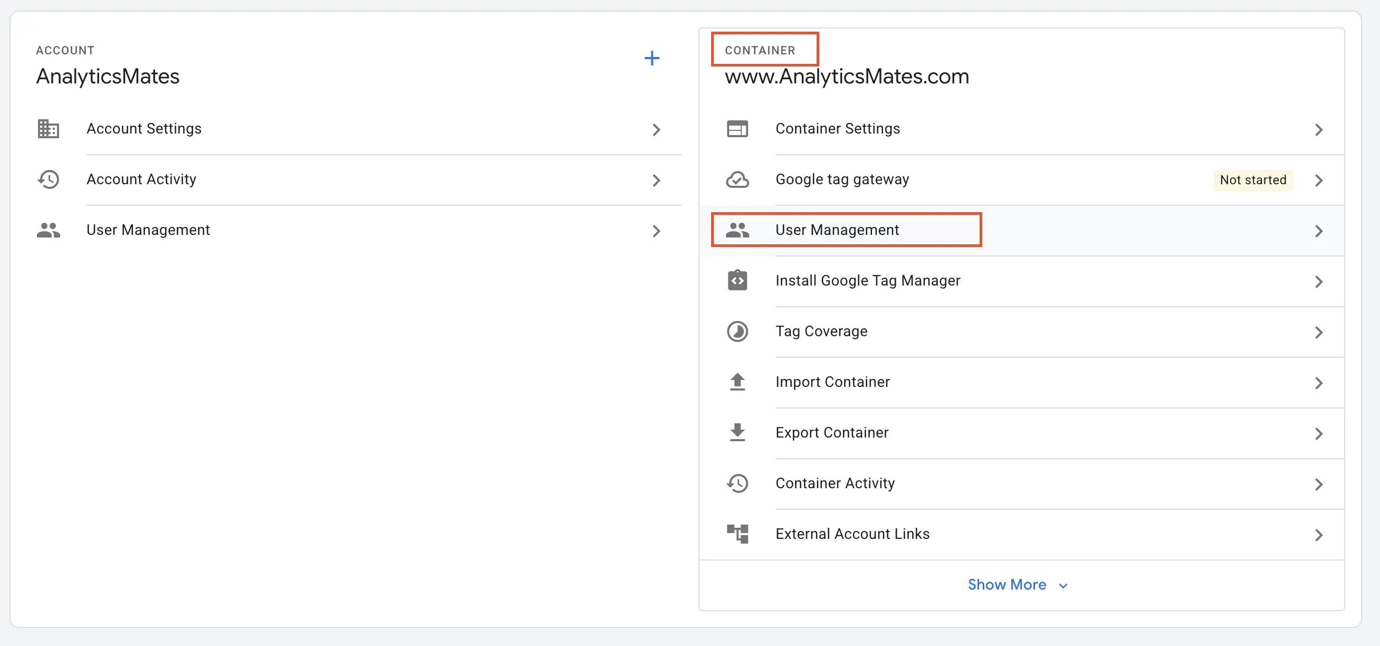Image resolution: width=1380 pixels, height=646 pixels.
Task: Click the Account Activity history icon
Action: tap(48, 179)
